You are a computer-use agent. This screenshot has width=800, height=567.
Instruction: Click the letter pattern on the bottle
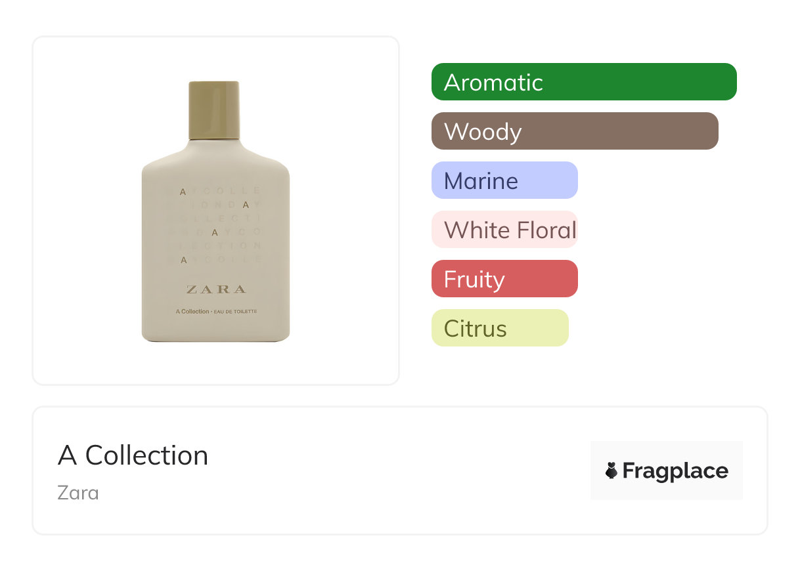tap(215, 226)
